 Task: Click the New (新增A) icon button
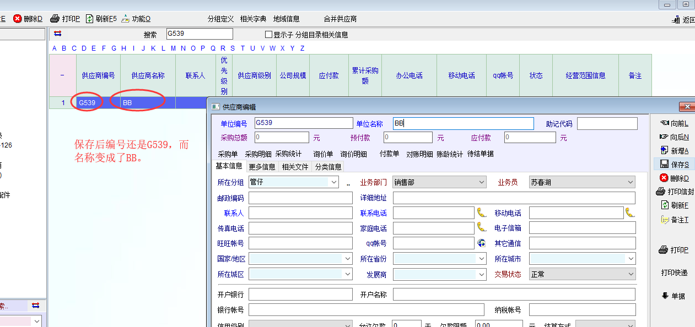[664, 150]
